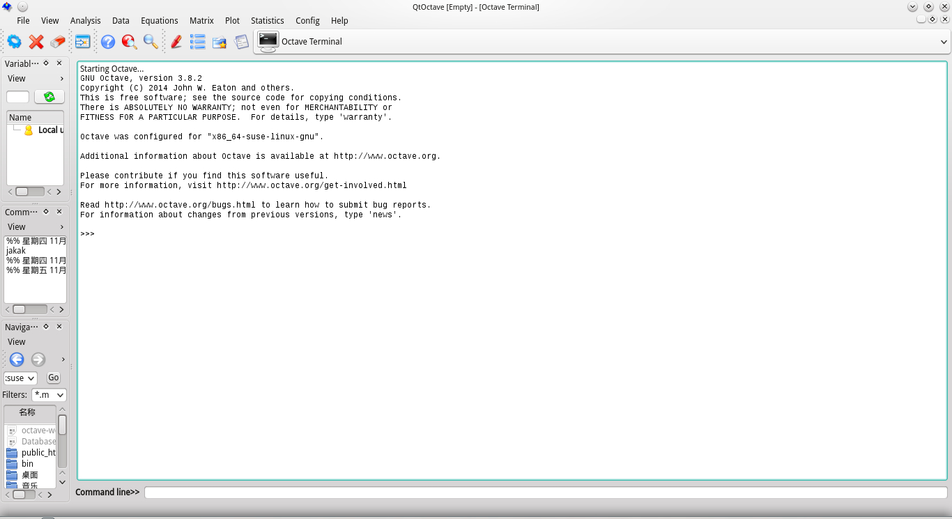Select the 'Local u' variables tree item
952x519 pixels.
point(51,130)
